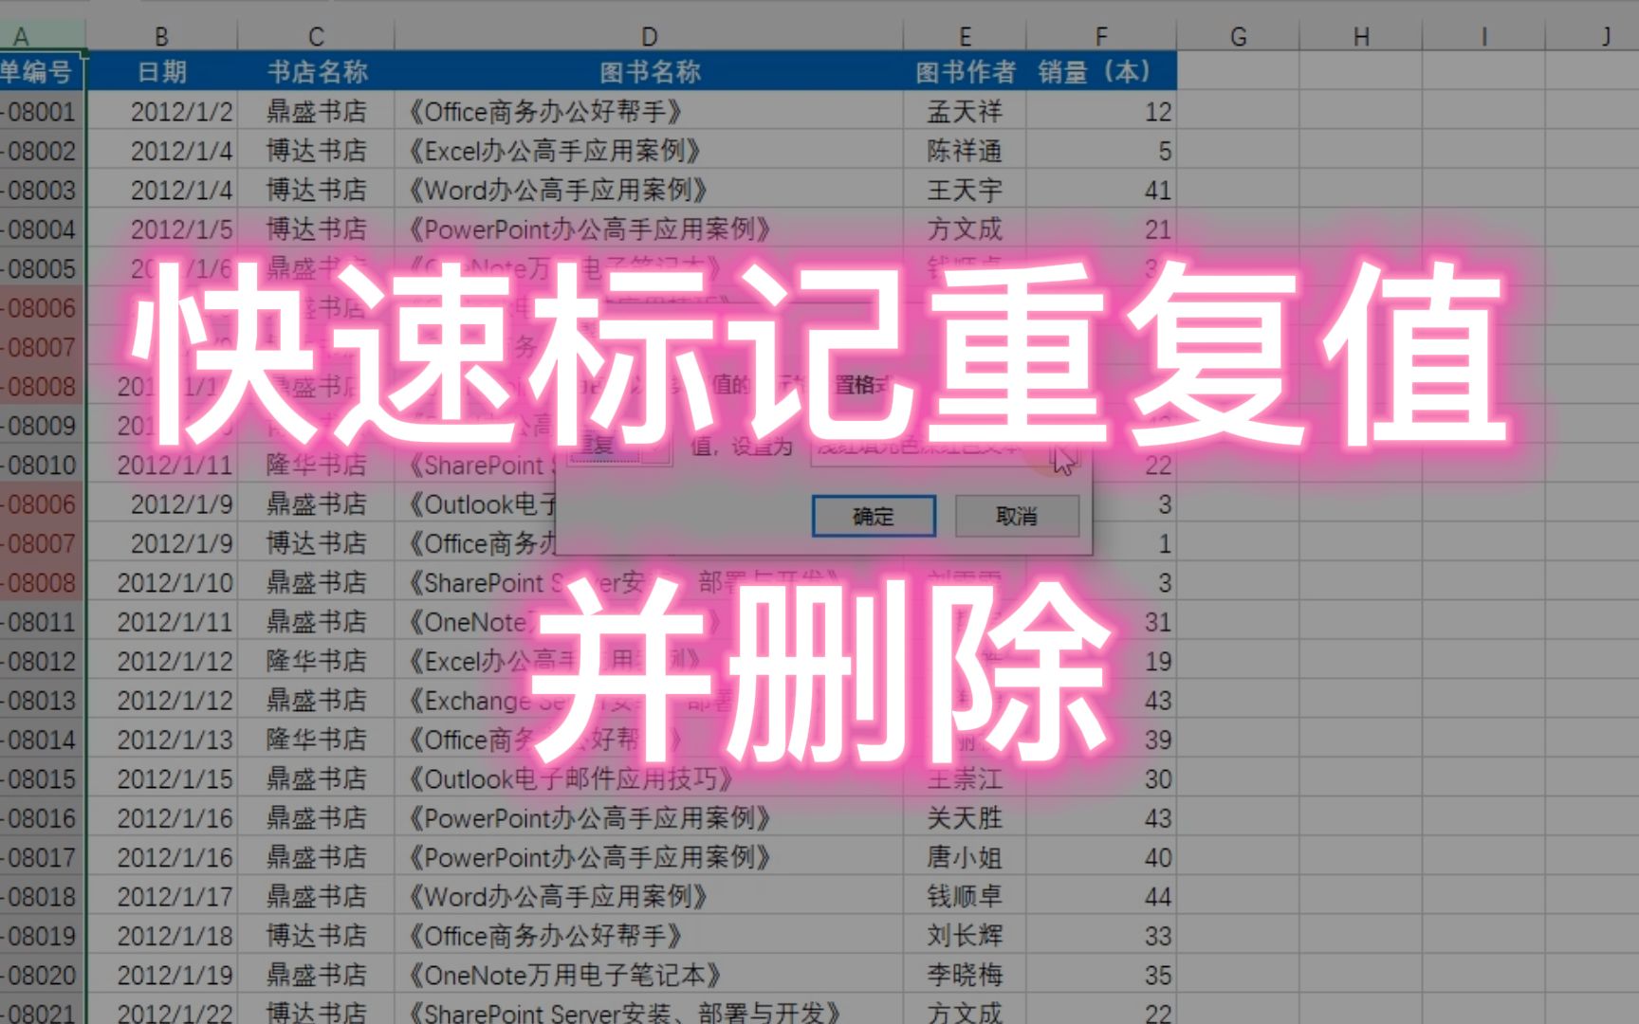The width and height of the screenshot is (1639, 1024).
Task: Cancel the dialog with 取消 button
Action: pyautogui.click(x=1017, y=516)
